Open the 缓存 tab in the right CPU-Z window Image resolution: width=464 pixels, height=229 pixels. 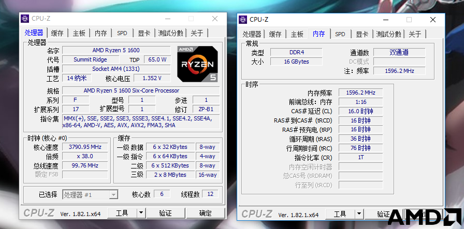pyautogui.click(x=275, y=34)
